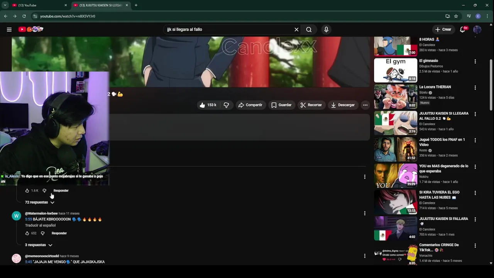Reply to the Watermelon comment

point(59,233)
